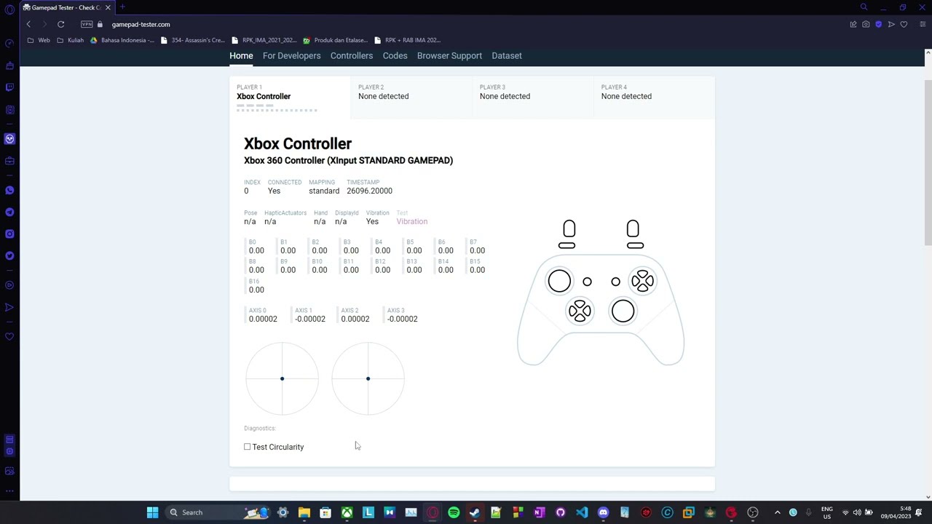The image size is (932, 524).
Task: Click the right analog stick on controller diagram
Action: 623,311
